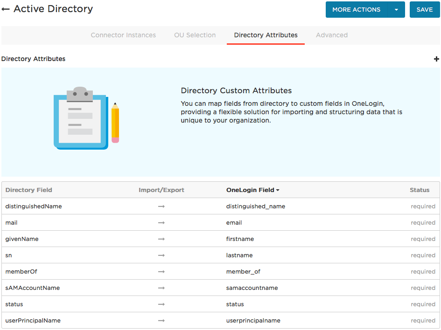Select the Directory Attributes tab
441x330 pixels.
(x=266, y=35)
